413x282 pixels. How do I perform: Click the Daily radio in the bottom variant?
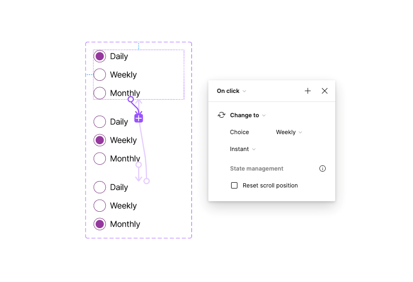(100, 187)
